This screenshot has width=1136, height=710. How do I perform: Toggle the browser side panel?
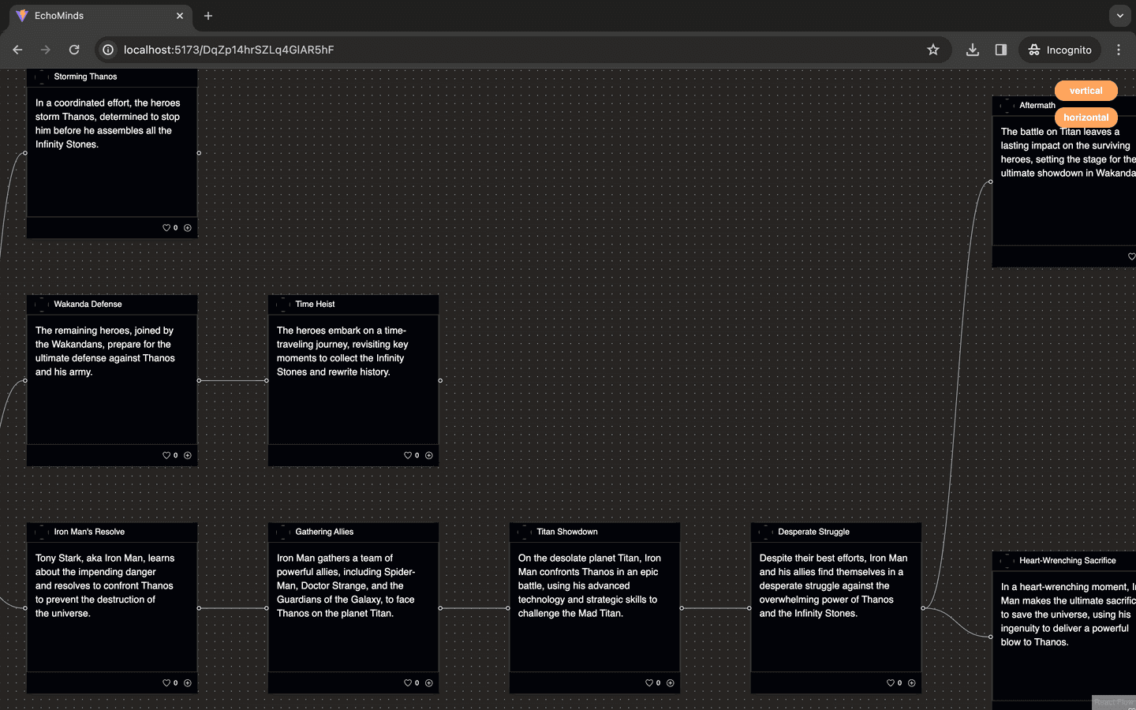click(x=1001, y=50)
